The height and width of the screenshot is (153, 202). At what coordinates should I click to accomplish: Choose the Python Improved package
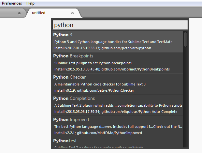117,126
